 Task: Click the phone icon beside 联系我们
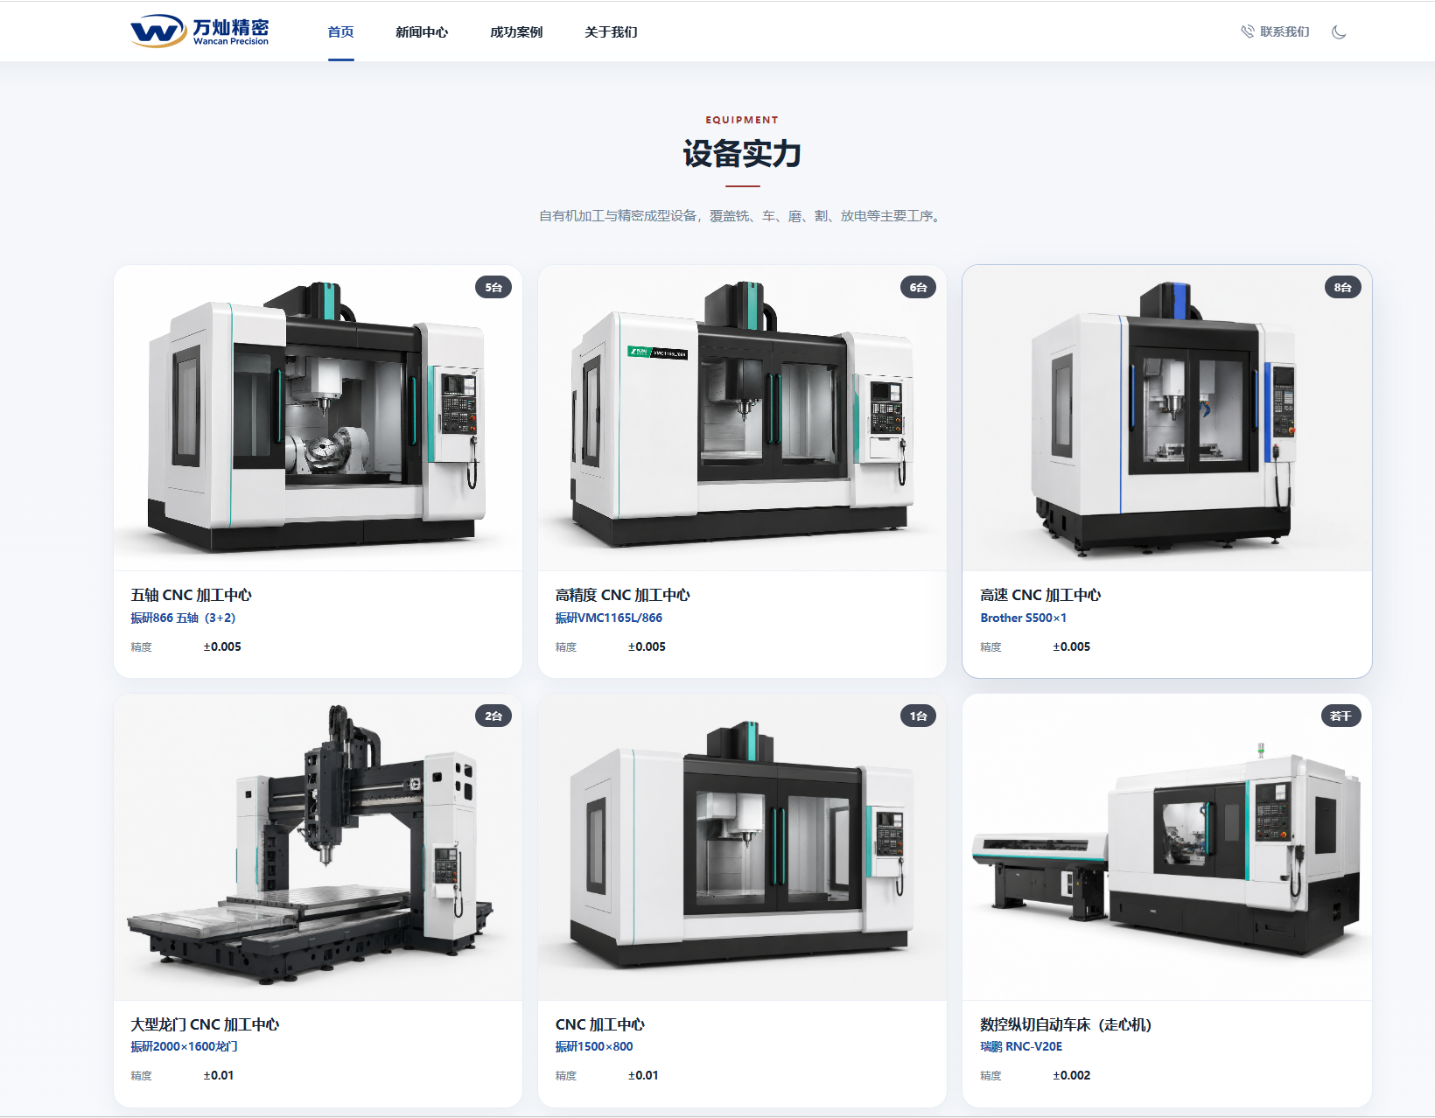tap(1248, 31)
